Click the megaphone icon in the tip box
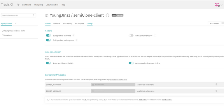This screenshot has width=224, height=106. click(x=48, y=100)
